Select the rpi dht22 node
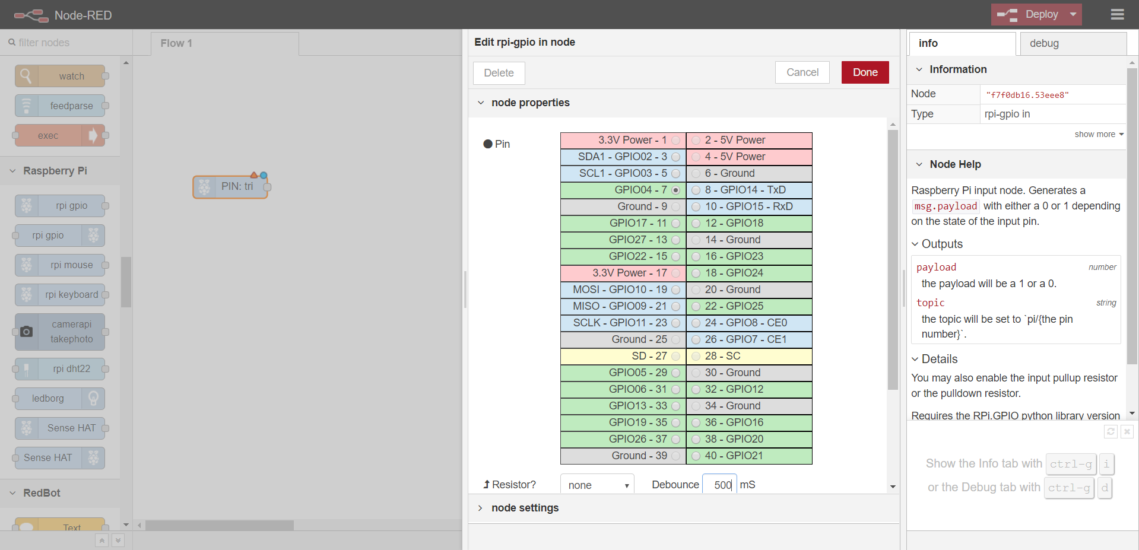Image resolution: width=1139 pixels, height=550 pixels. click(60, 369)
